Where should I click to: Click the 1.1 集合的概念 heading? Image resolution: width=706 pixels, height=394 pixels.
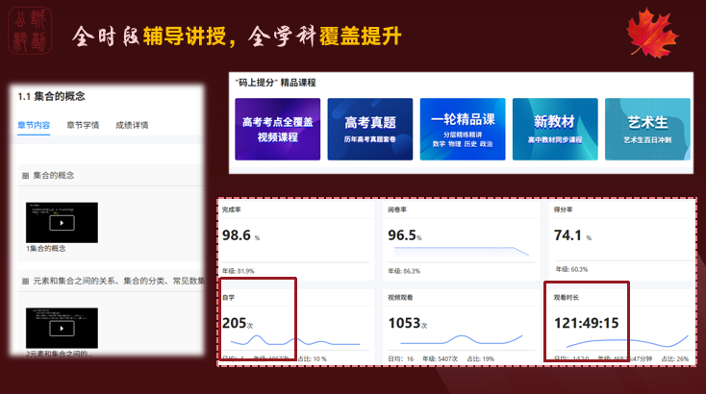click(51, 96)
